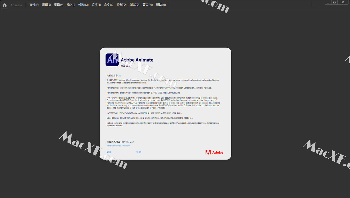Open the 文本(T) menu
The image size is (350, 198).
pyautogui.click(x=96, y=5)
